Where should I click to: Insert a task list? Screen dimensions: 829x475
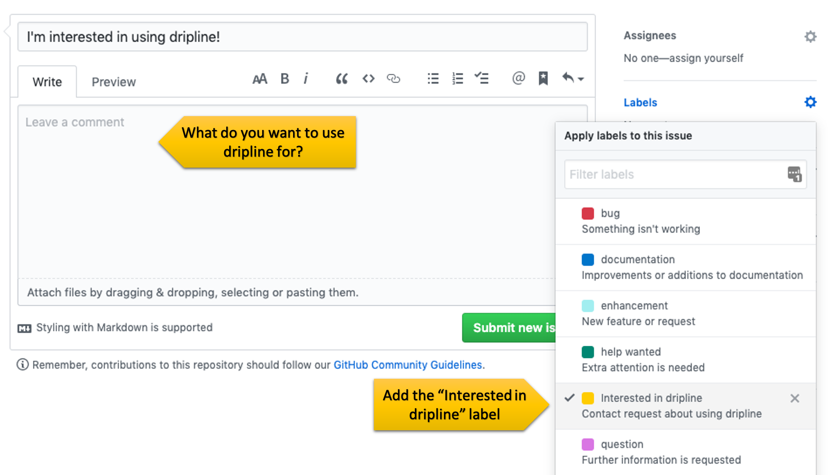[482, 79]
